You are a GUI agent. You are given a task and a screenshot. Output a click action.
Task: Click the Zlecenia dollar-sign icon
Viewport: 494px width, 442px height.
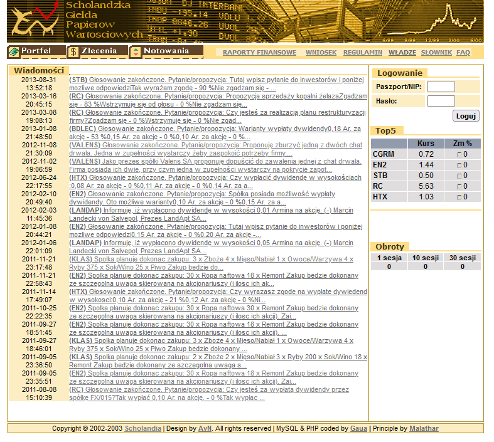pyautogui.click(x=73, y=51)
